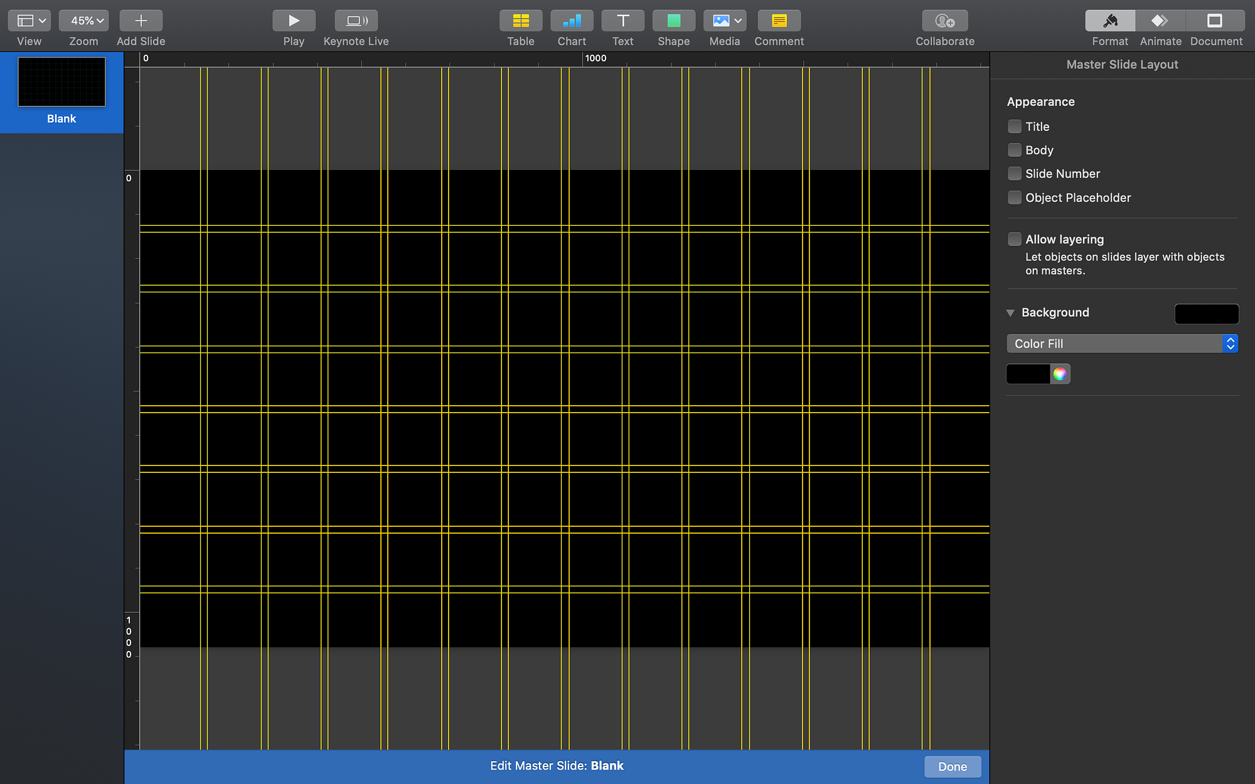Viewport: 1255px width, 784px height.
Task: Click the Done button
Action: coord(952,766)
